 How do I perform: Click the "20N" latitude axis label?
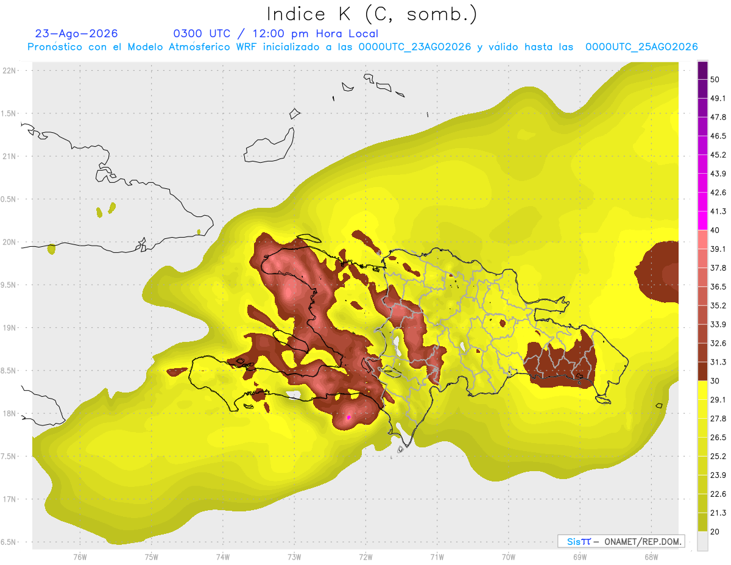10,243
